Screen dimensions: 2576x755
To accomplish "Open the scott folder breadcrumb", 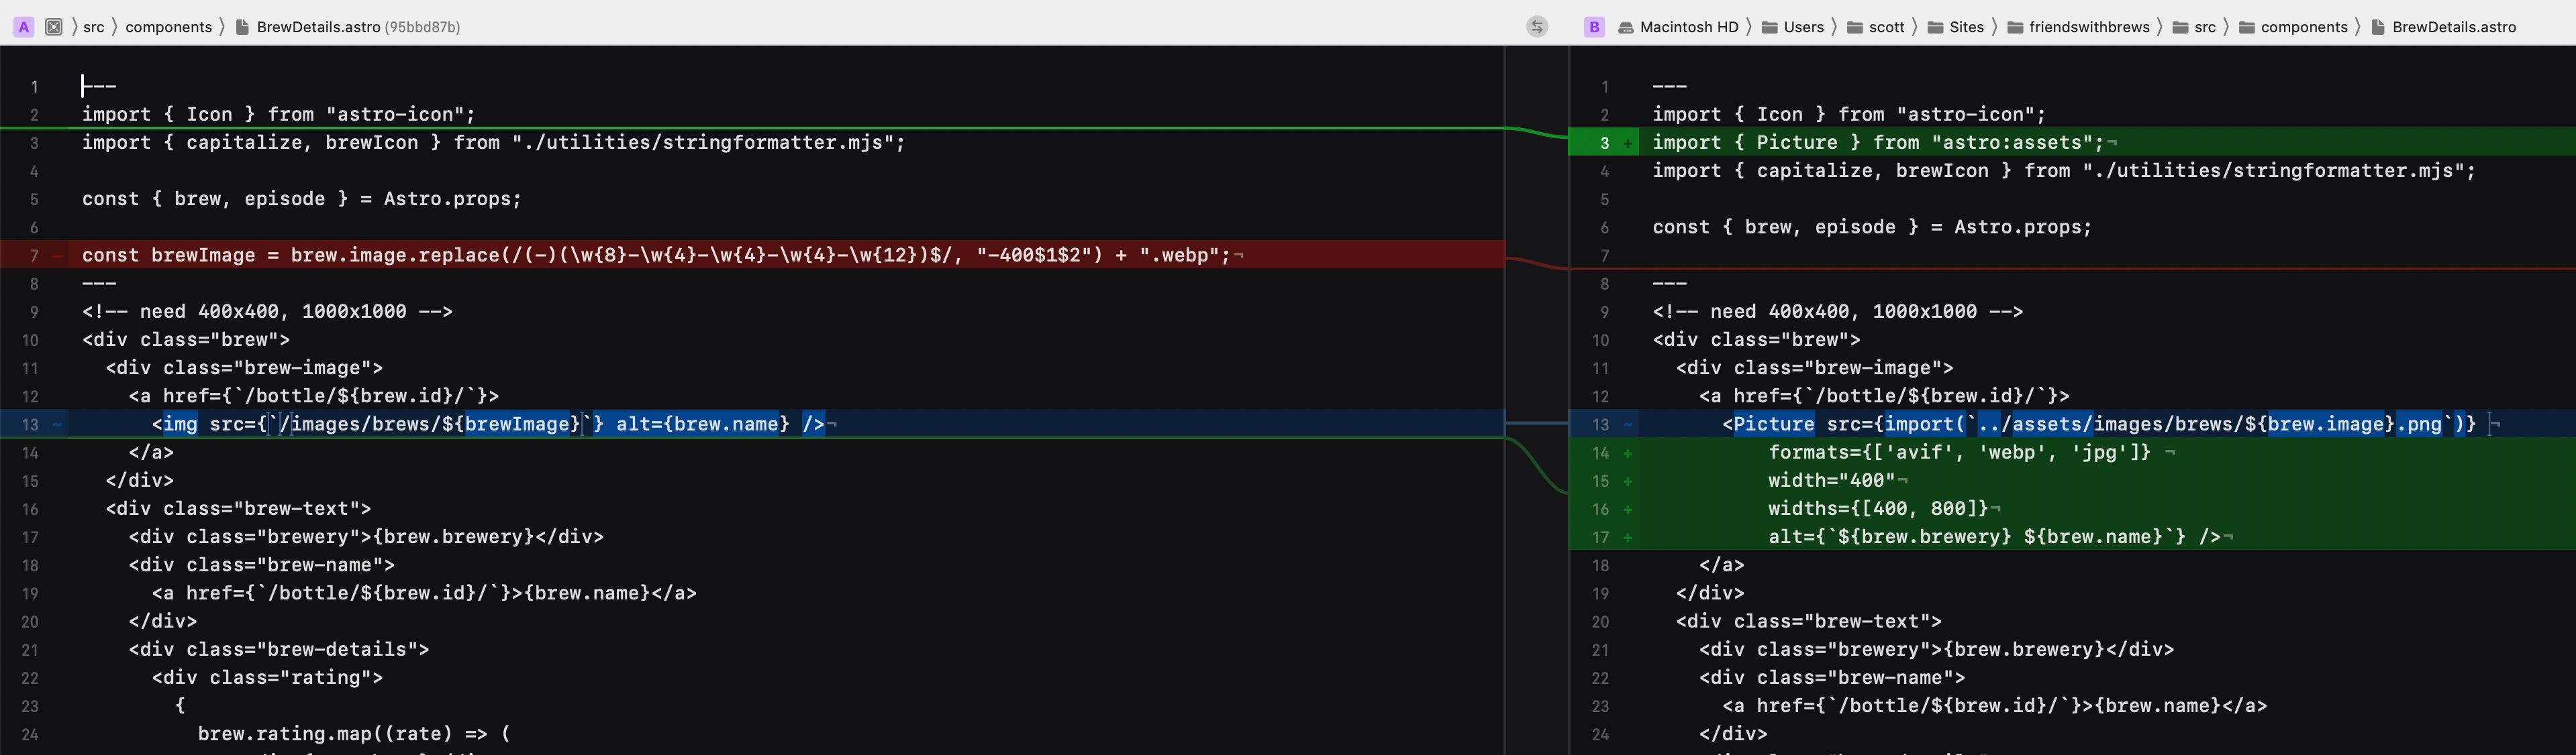I will pos(1886,27).
